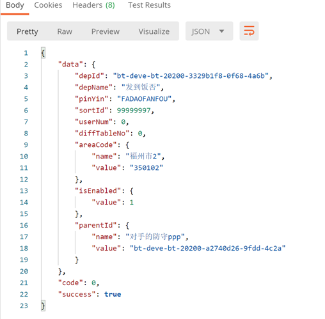Select the Visualize view
Screen dimensions: 325x319
[x=154, y=31]
